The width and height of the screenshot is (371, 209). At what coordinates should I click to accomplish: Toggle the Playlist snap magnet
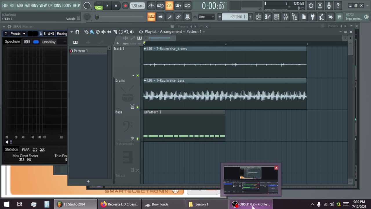pos(77,32)
